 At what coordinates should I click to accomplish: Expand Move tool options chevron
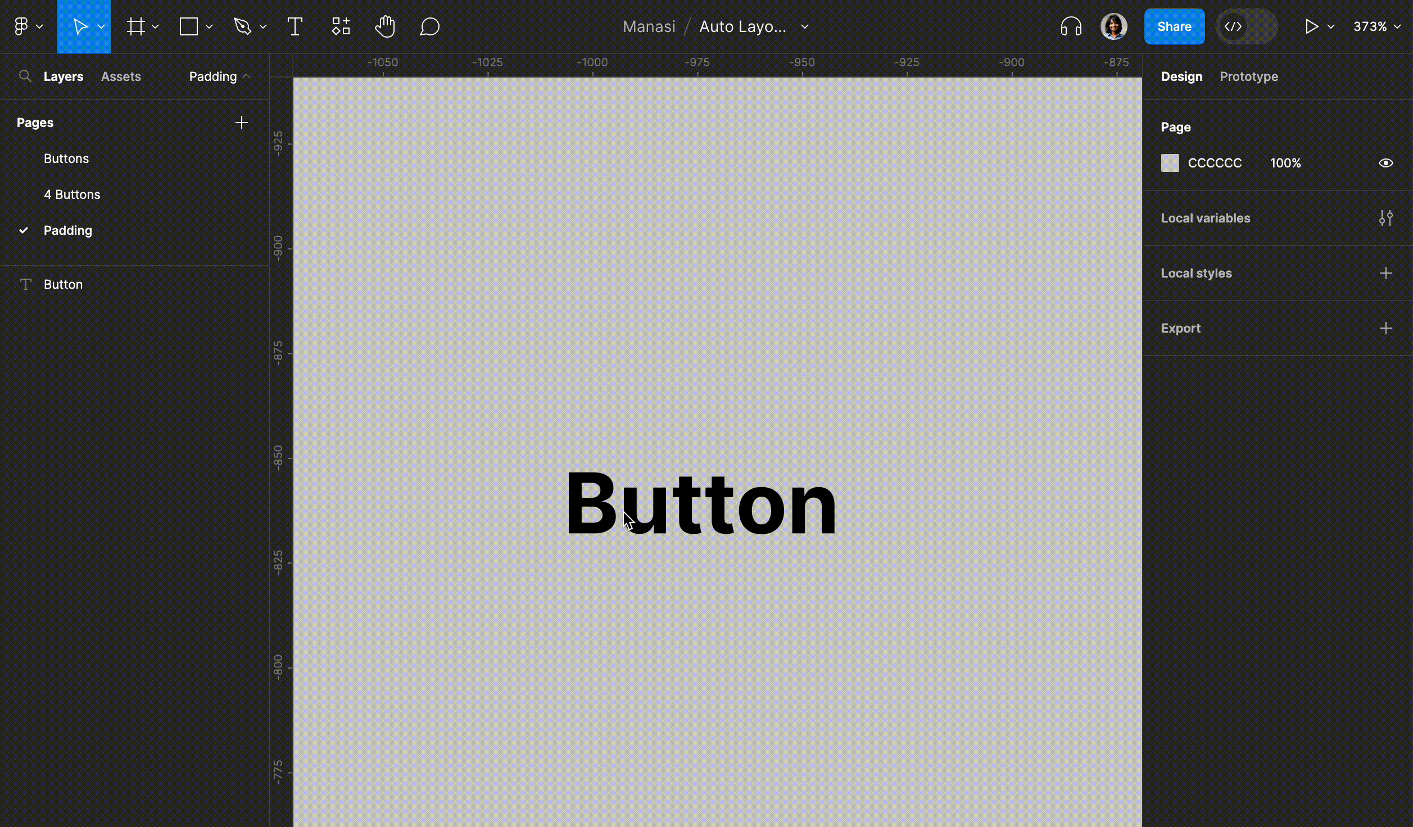pyautogui.click(x=101, y=26)
